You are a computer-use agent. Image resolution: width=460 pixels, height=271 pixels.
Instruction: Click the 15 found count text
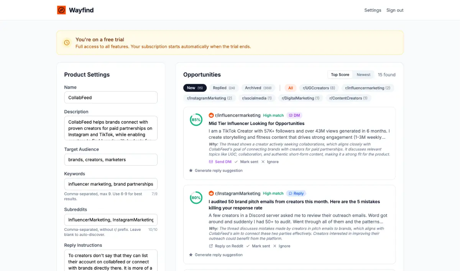[x=387, y=75]
